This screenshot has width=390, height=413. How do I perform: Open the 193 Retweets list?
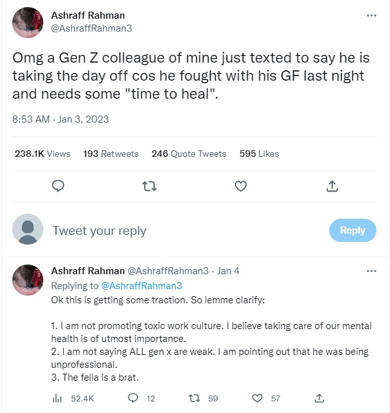click(110, 154)
